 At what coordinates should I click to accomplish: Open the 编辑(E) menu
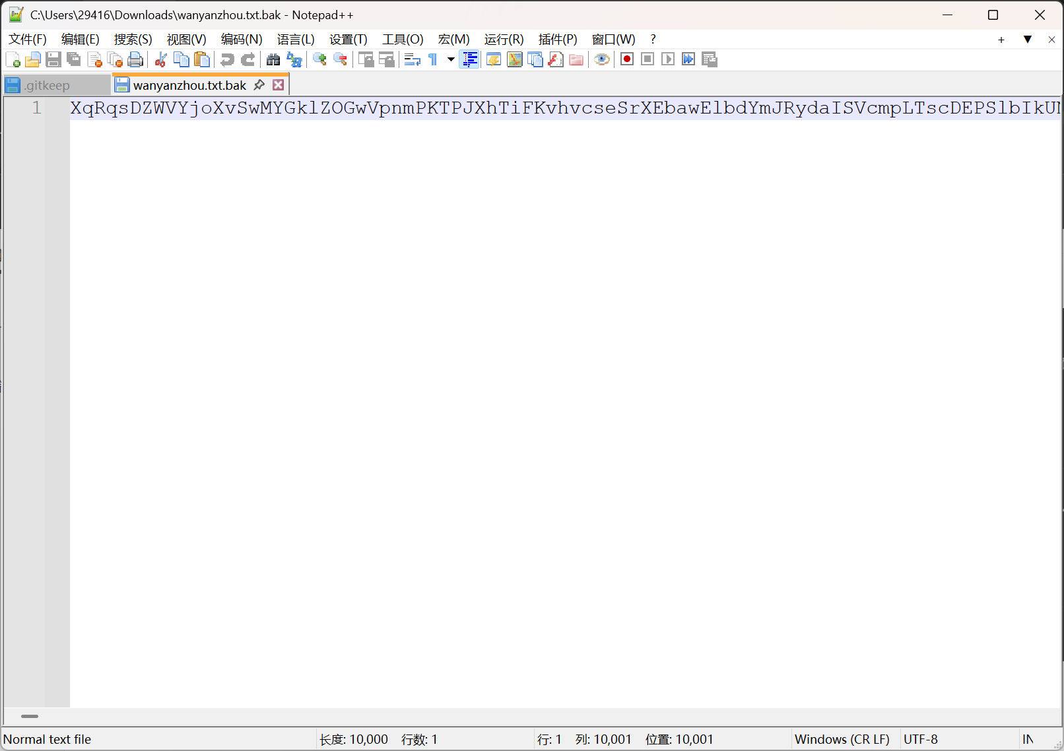point(81,40)
